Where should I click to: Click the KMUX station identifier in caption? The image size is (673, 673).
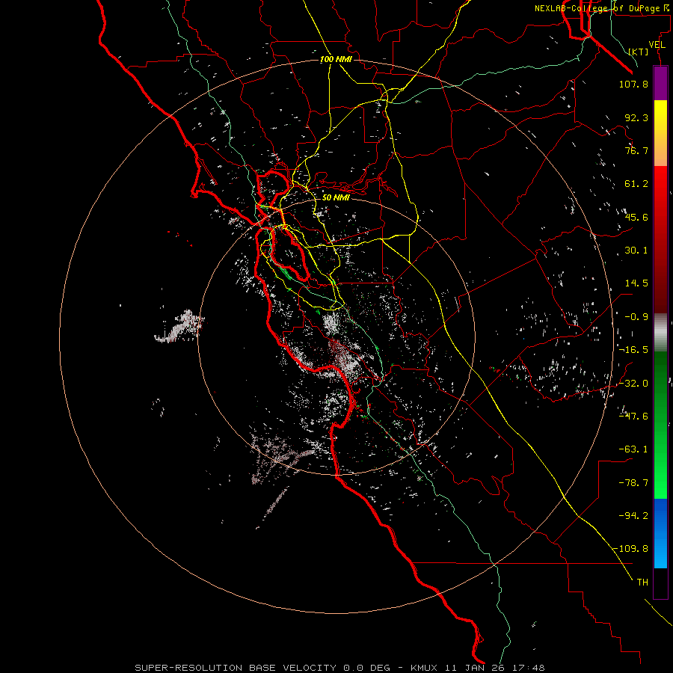425,668
